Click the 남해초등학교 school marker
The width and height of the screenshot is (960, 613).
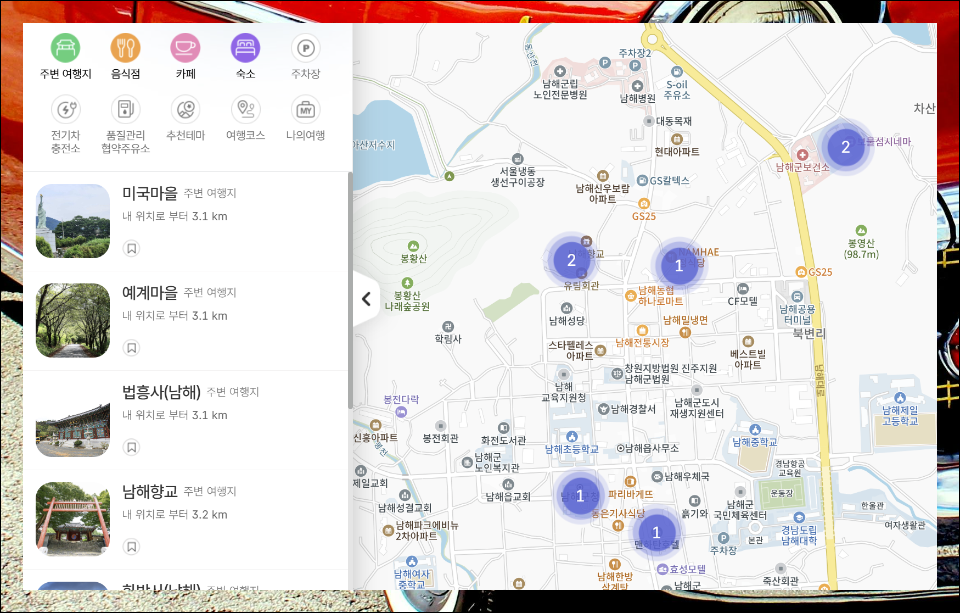coord(572,437)
